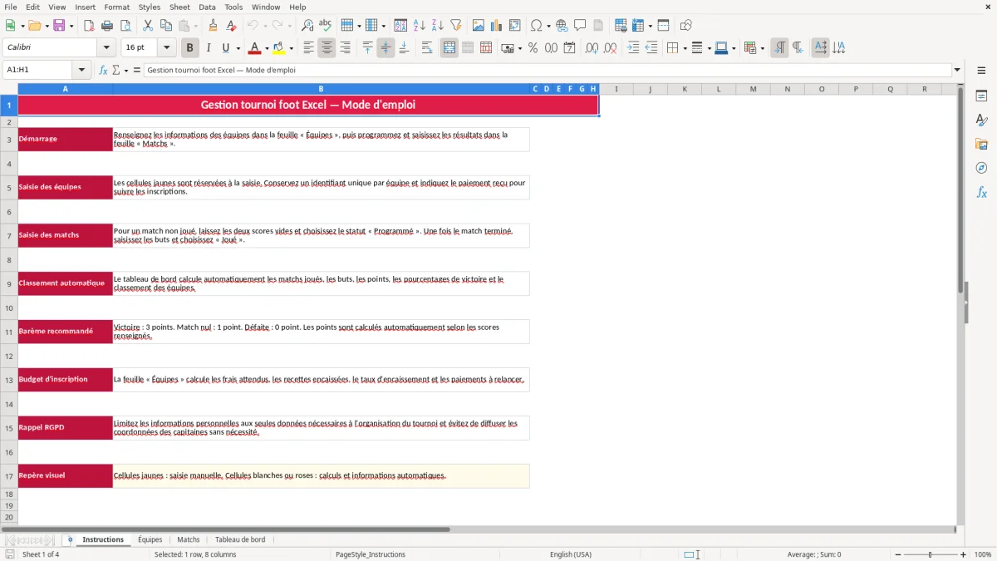Screen dimensions: 997x561
Task: Toggle Merge and Center Cells
Action: pos(449,48)
